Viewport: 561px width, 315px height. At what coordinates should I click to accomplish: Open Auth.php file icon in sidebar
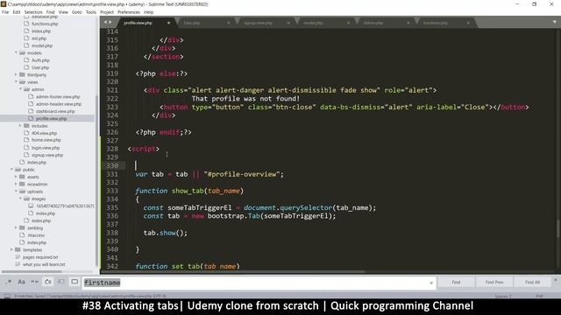tap(26, 60)
